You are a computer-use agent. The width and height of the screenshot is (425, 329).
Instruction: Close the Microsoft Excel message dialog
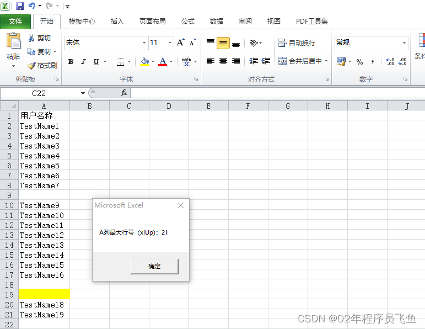181,205
